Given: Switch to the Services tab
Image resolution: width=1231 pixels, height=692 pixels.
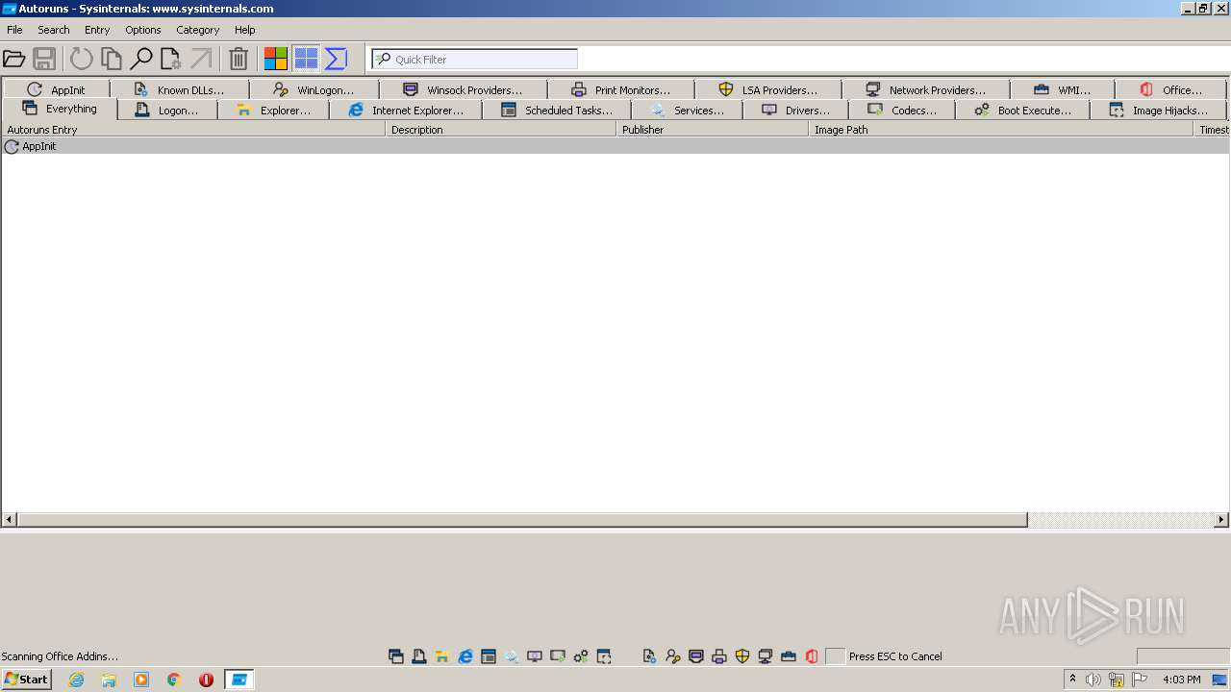Looking at the screenshot, I should (687, 111).
